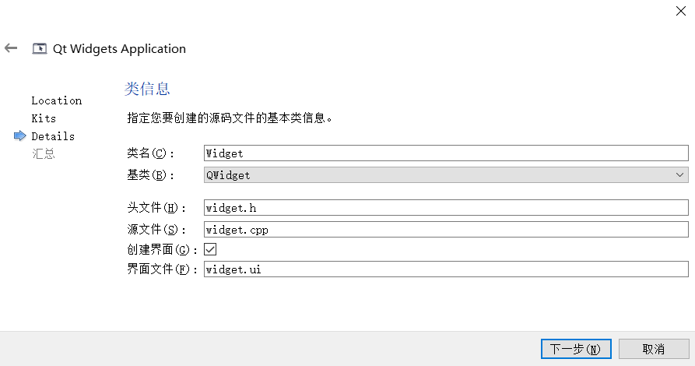
Task: Toggle the 创建界面 checkbox
Action: (x=210, y=249)
